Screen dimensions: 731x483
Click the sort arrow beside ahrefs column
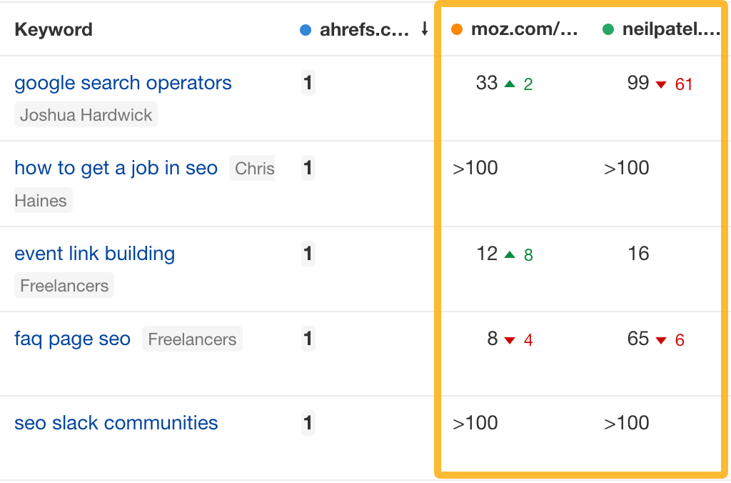point(425,29)
